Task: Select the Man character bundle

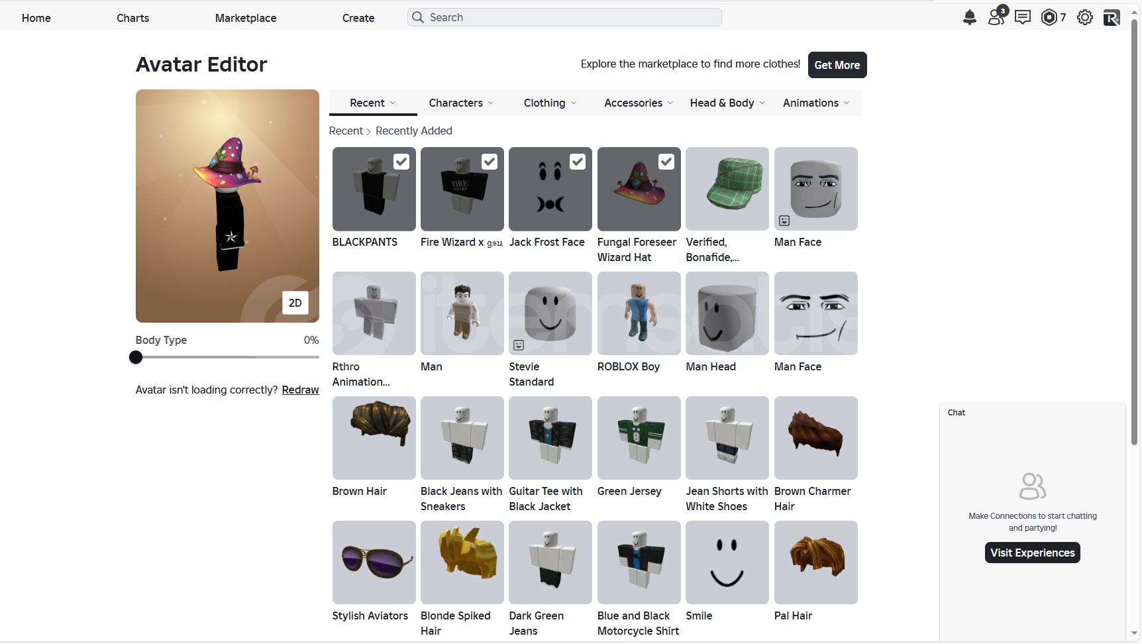Action: click(x=462, y=313)
